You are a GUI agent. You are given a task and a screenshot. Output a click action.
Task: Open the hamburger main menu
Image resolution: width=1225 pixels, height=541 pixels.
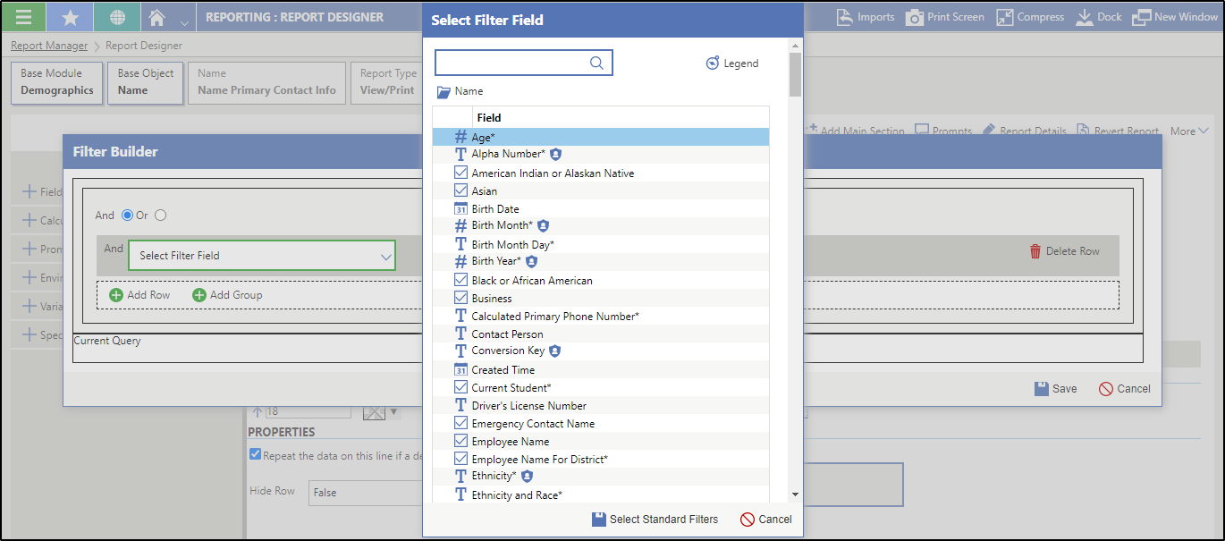click(23, 17)
